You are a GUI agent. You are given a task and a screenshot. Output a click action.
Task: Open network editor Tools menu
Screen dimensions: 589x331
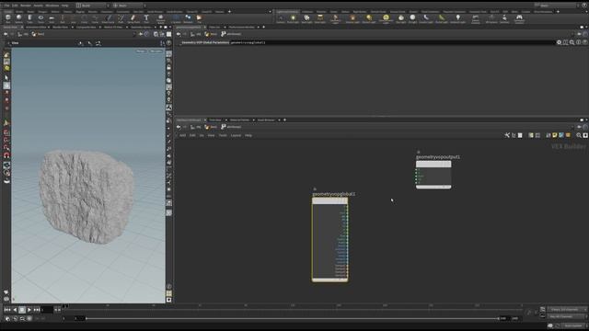(x=223, y=135)
